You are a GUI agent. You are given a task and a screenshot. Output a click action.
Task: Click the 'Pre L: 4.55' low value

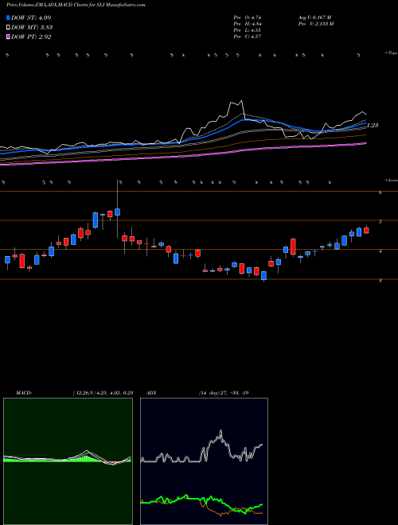coord(248,30)
